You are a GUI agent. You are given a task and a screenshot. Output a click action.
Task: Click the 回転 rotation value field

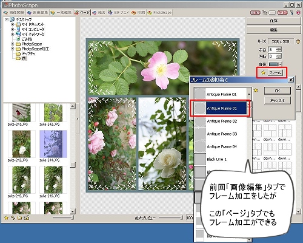pos(272,56)
